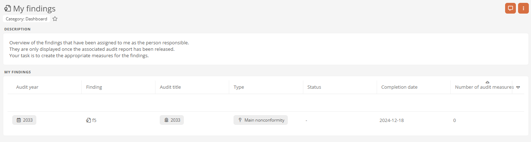Click the Main nonconformity type tag
The width and height of the screenshot is (531, 142).
click(x=260, y=120)
